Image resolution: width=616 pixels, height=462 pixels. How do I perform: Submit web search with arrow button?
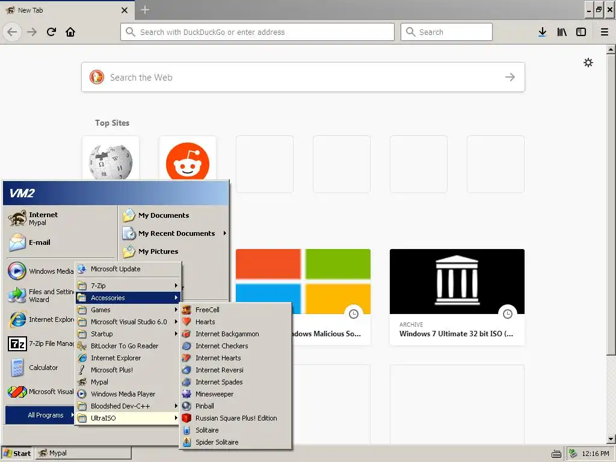coord(510,77)
